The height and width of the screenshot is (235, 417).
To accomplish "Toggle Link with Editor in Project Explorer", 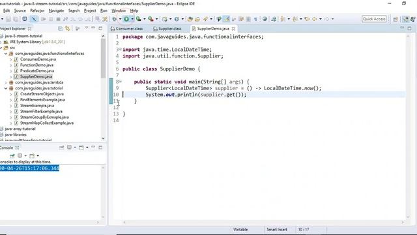I will [x=68, y=29].
